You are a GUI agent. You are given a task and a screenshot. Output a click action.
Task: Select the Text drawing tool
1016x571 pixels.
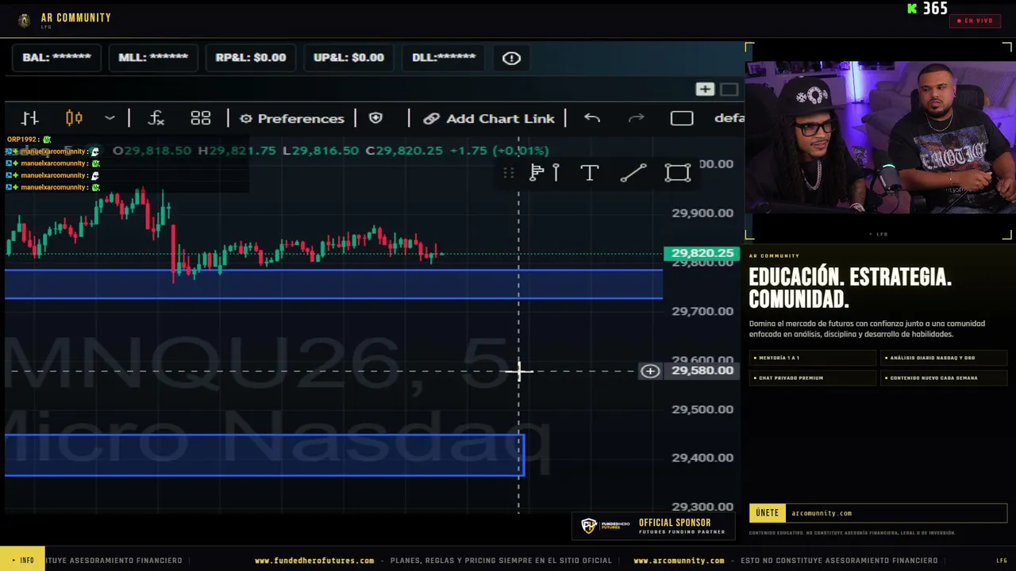589,173
